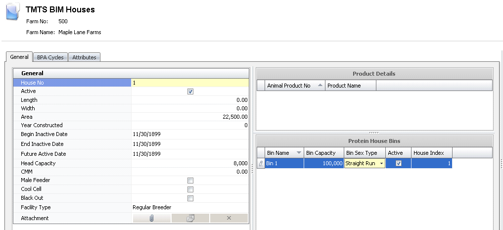Click the TMTS BIM Houses document icon

tap(13, 12)
